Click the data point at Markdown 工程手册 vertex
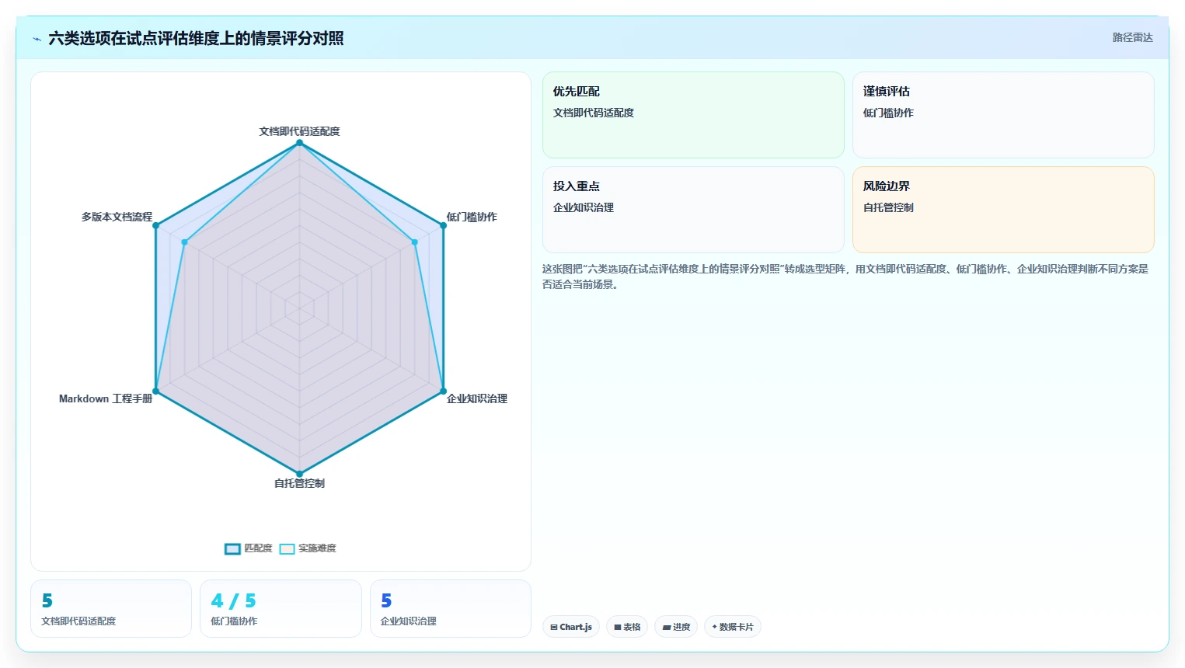 156,391
